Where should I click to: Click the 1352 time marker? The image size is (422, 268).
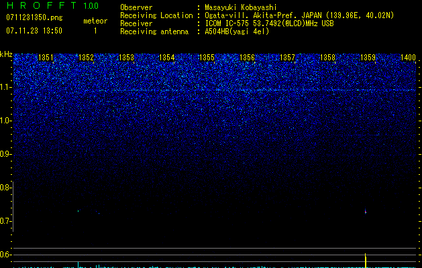pyautogui.click(x=86, y=58)
